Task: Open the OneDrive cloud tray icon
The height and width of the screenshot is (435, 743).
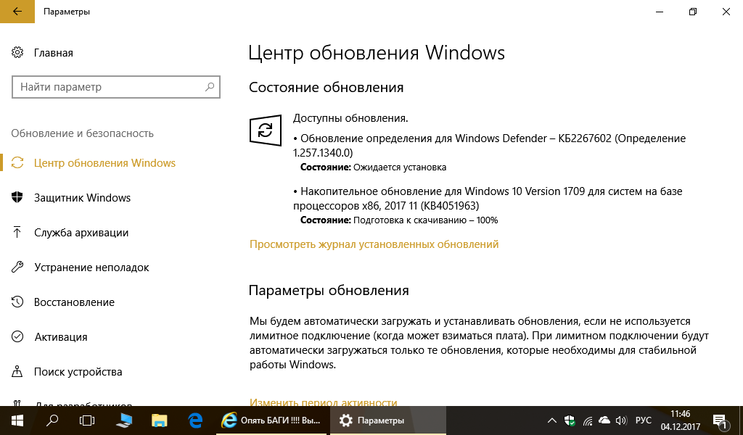Action: pyautogui.click(x=604, y=420)
